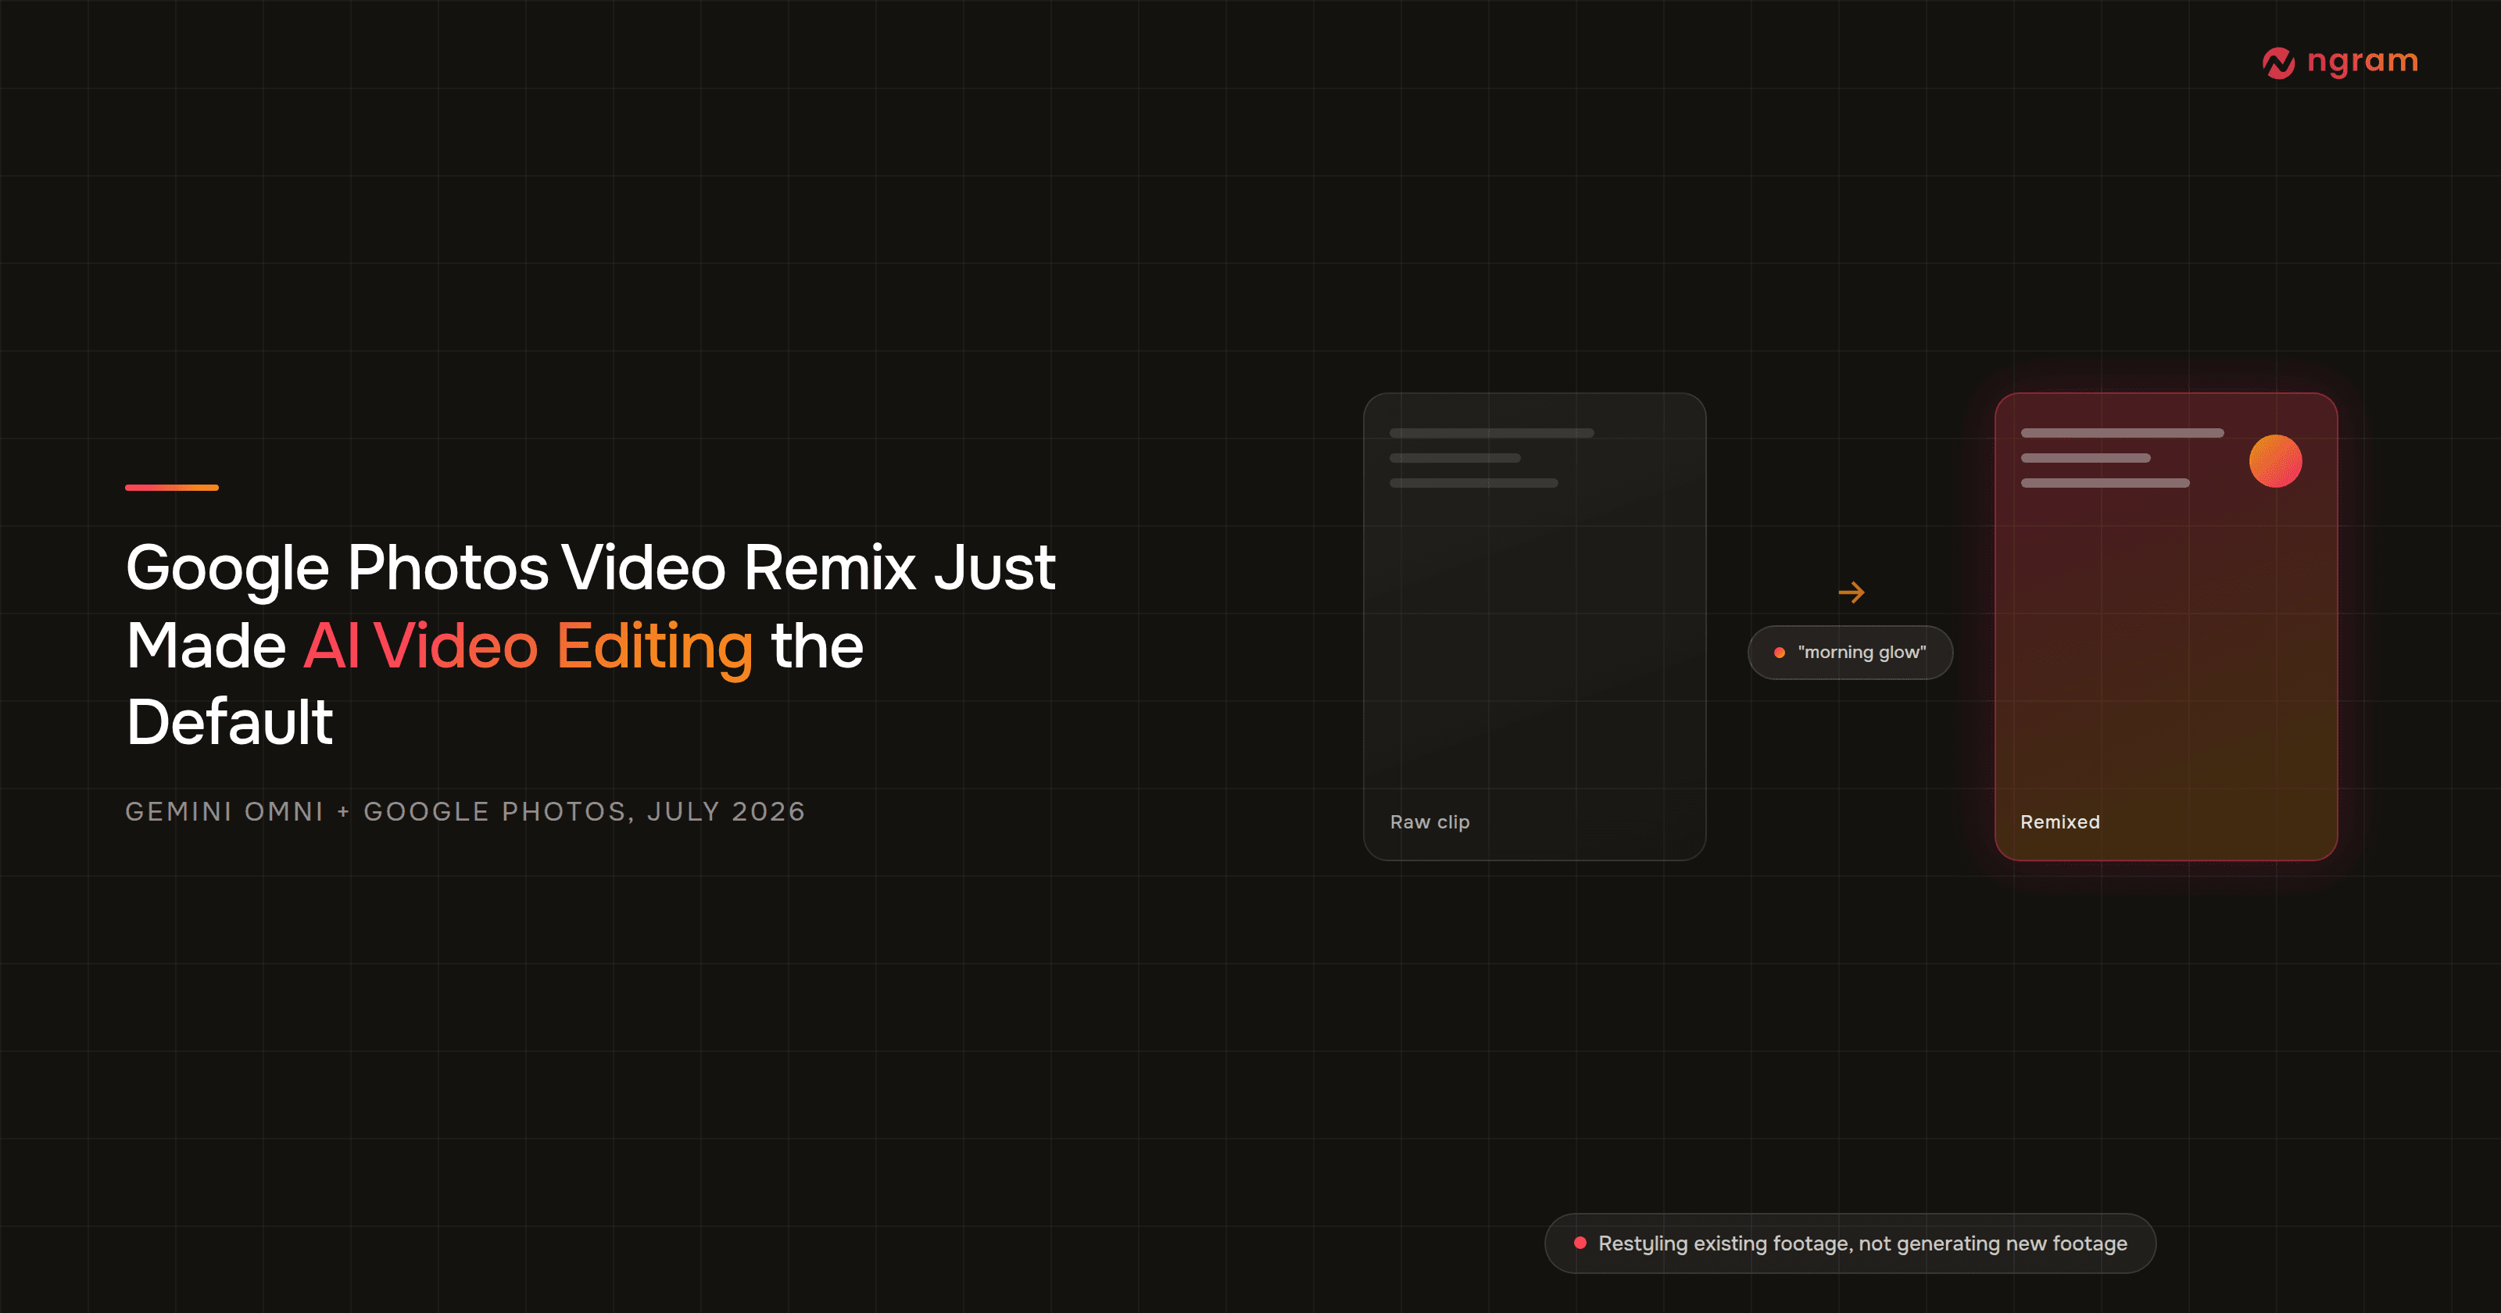This screenshot has width=2501, height=1313.
Task: Click the headline "Google Photos Video Remix Just"
Action: coord(590,568)
